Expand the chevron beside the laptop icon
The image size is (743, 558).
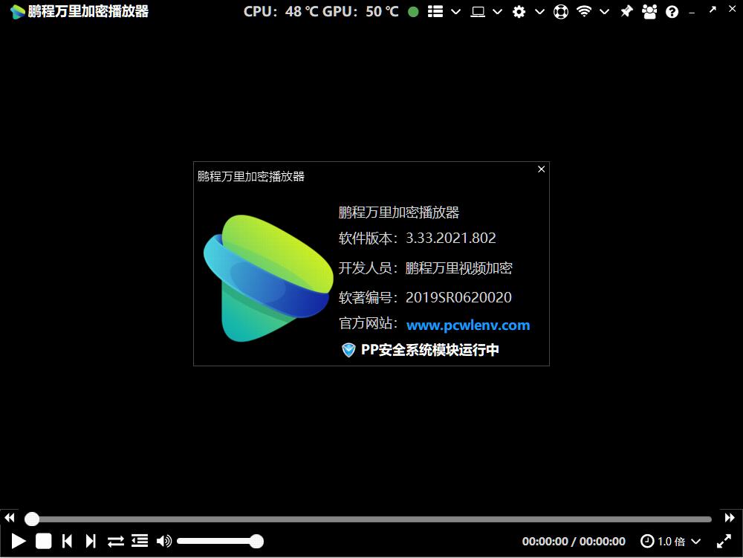pos(497,12)
